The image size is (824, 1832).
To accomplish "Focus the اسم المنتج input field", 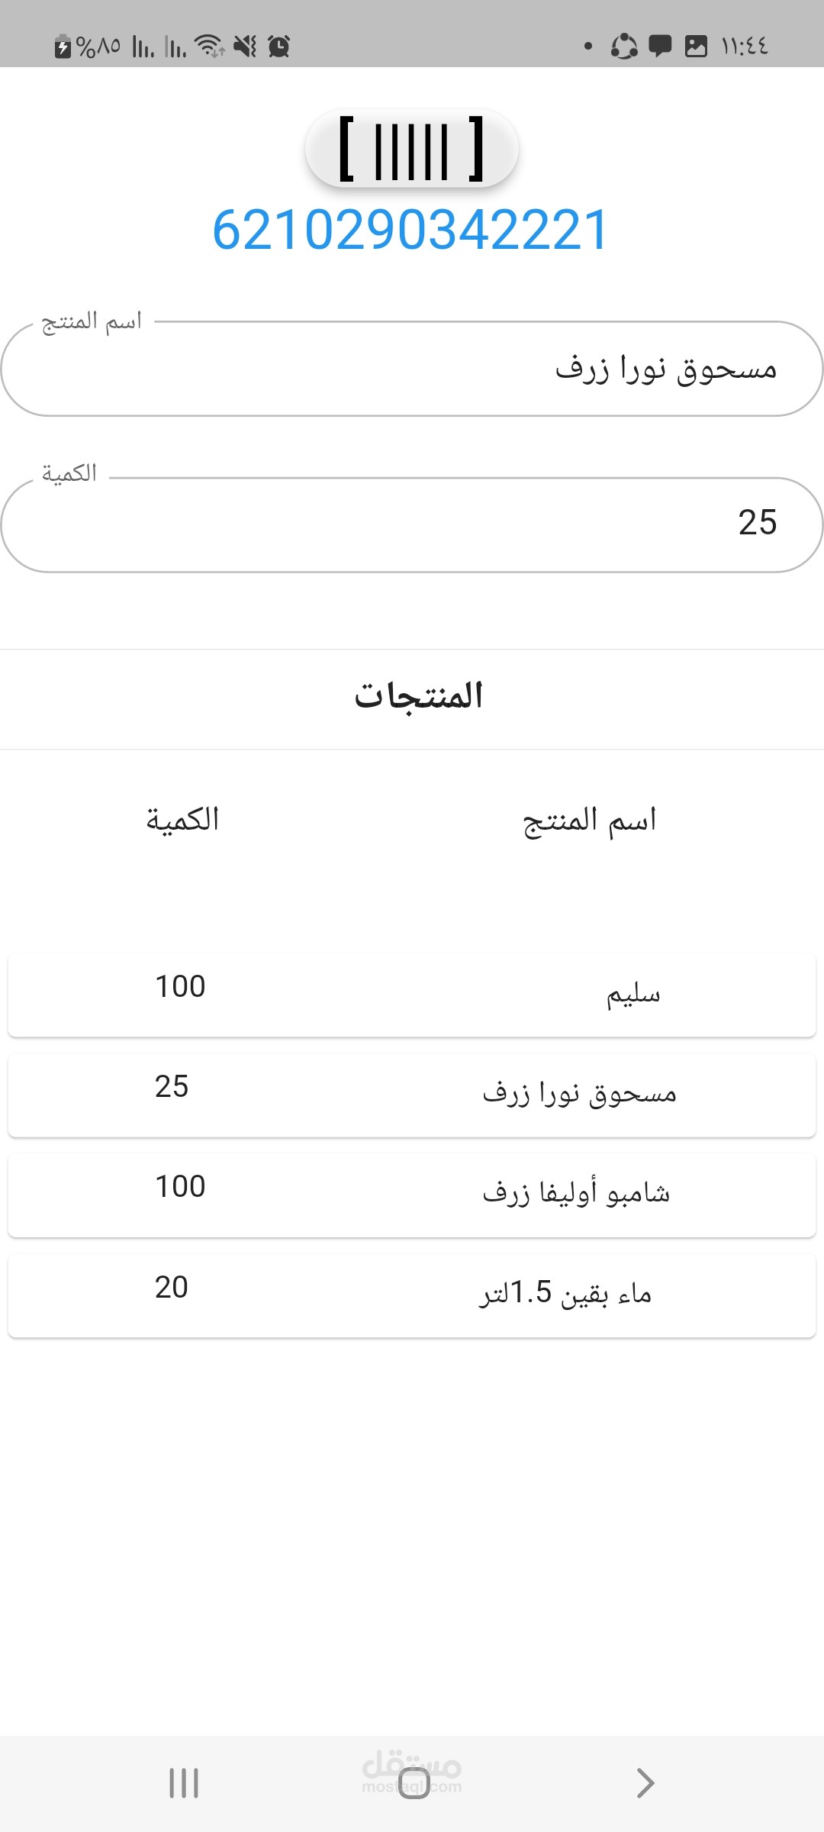I will point(412,369).
